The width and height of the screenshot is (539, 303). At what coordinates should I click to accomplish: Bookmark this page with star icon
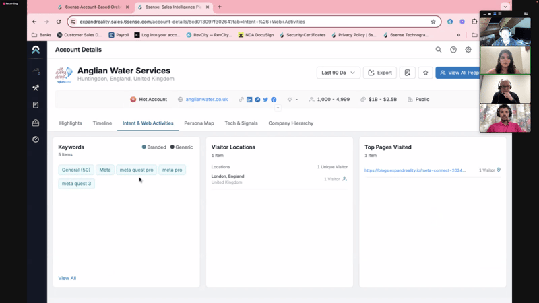coord(433,22)
